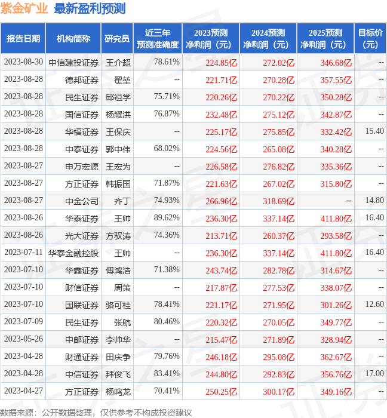Click target price 15.40
387x418 pixels.
pos(374,131)
